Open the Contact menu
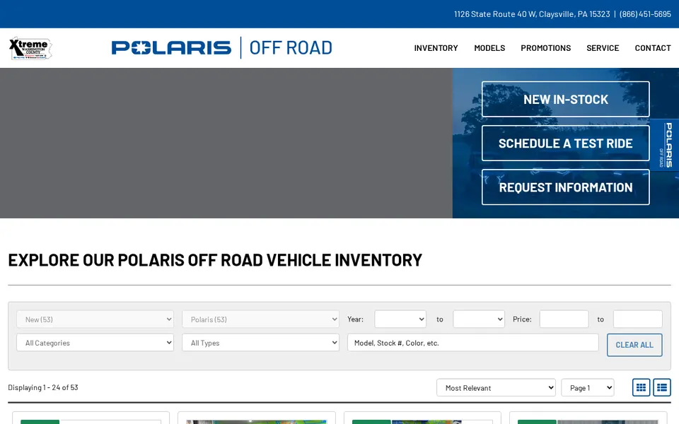 [653, 48]
